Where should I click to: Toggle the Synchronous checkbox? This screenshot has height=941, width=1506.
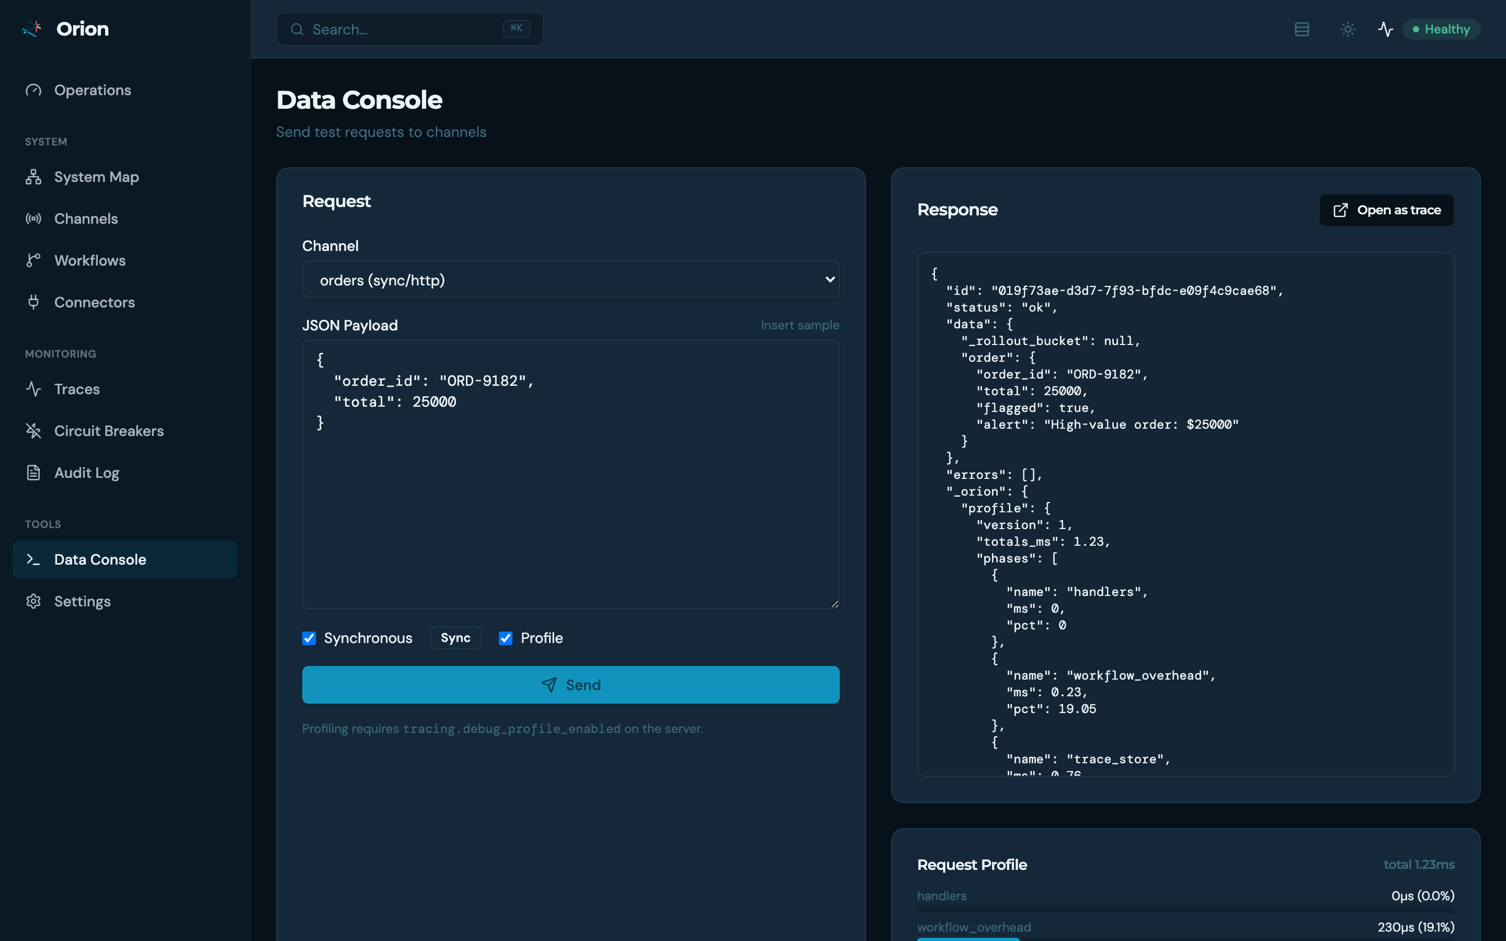[309, 638]
